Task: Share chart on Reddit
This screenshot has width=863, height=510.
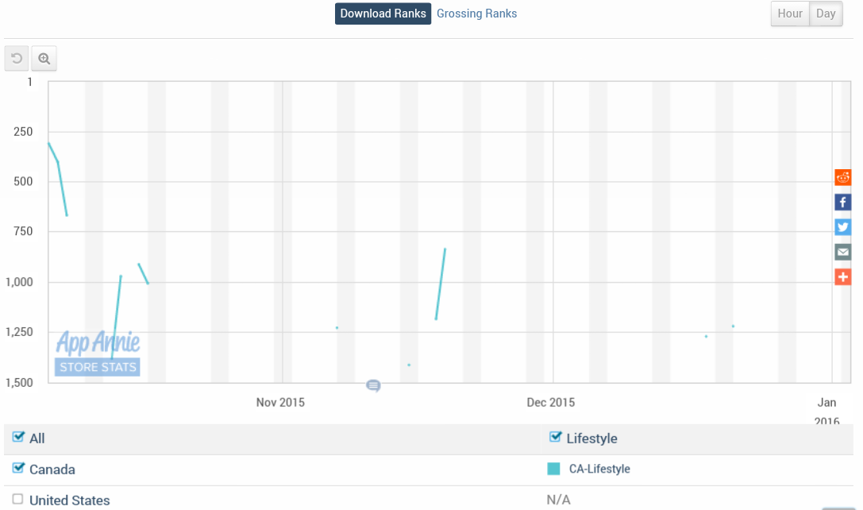Action: tap(842, 177)
